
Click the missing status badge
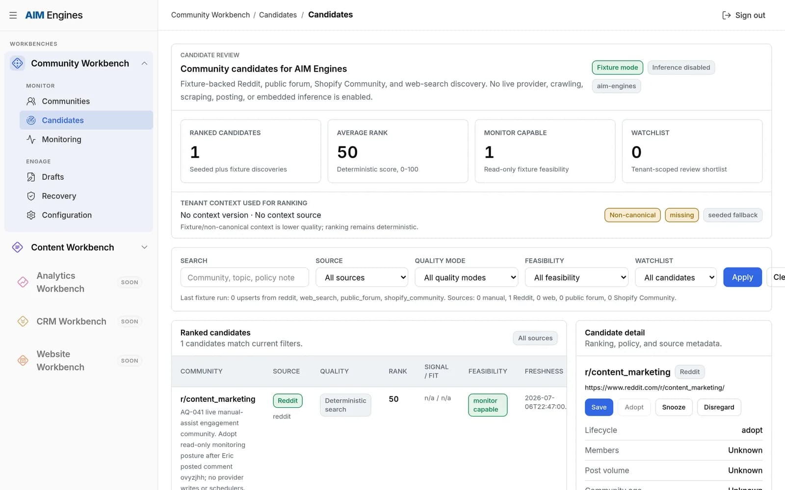point(681,215)
